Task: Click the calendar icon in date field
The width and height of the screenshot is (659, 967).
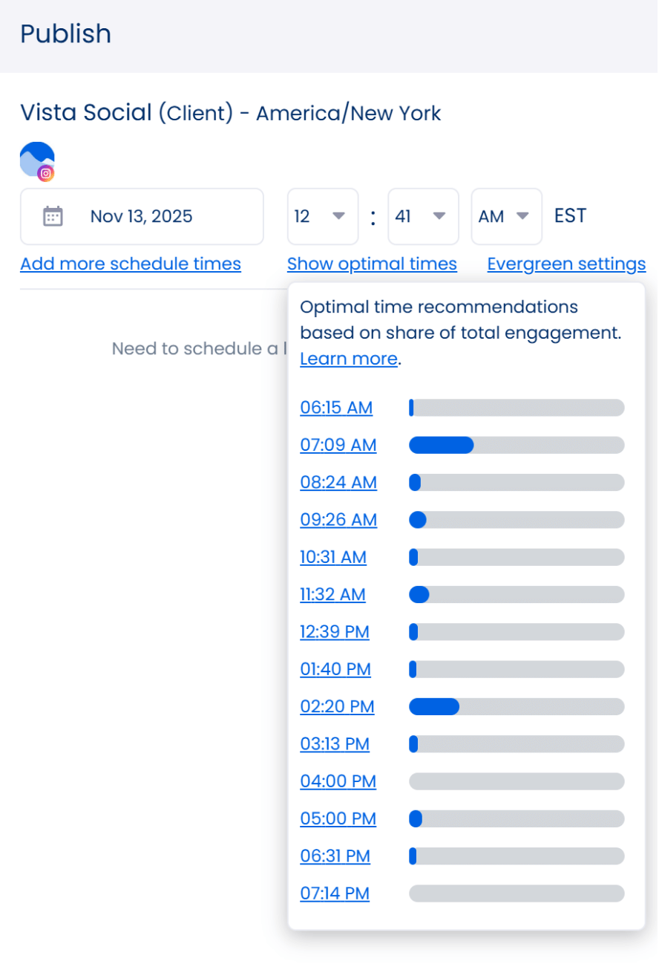Action: click(53, 216)
